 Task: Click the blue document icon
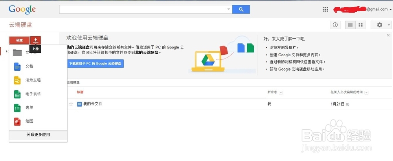[17, 66]
